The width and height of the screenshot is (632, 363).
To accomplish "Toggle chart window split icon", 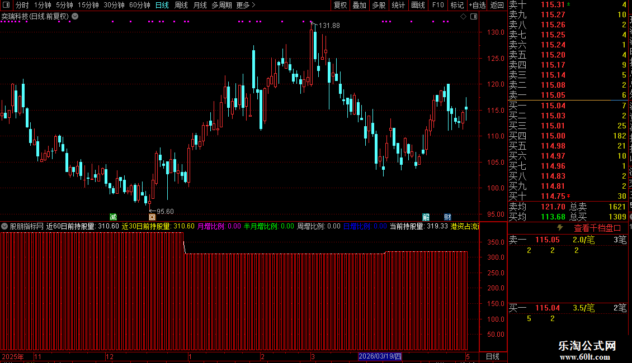I will tap(474, 17).
